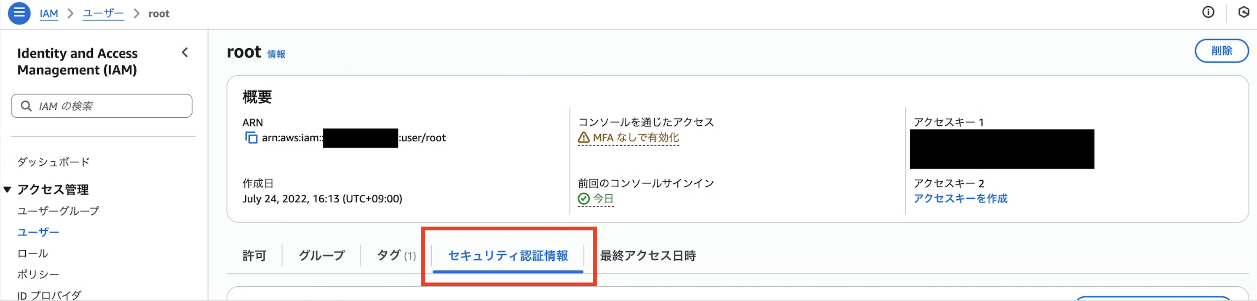
Task: Open the セキュリティ認証情報 tab
Action: click(x=508, y=255)
